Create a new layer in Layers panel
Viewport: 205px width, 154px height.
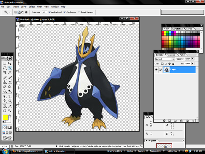point(187,121)
